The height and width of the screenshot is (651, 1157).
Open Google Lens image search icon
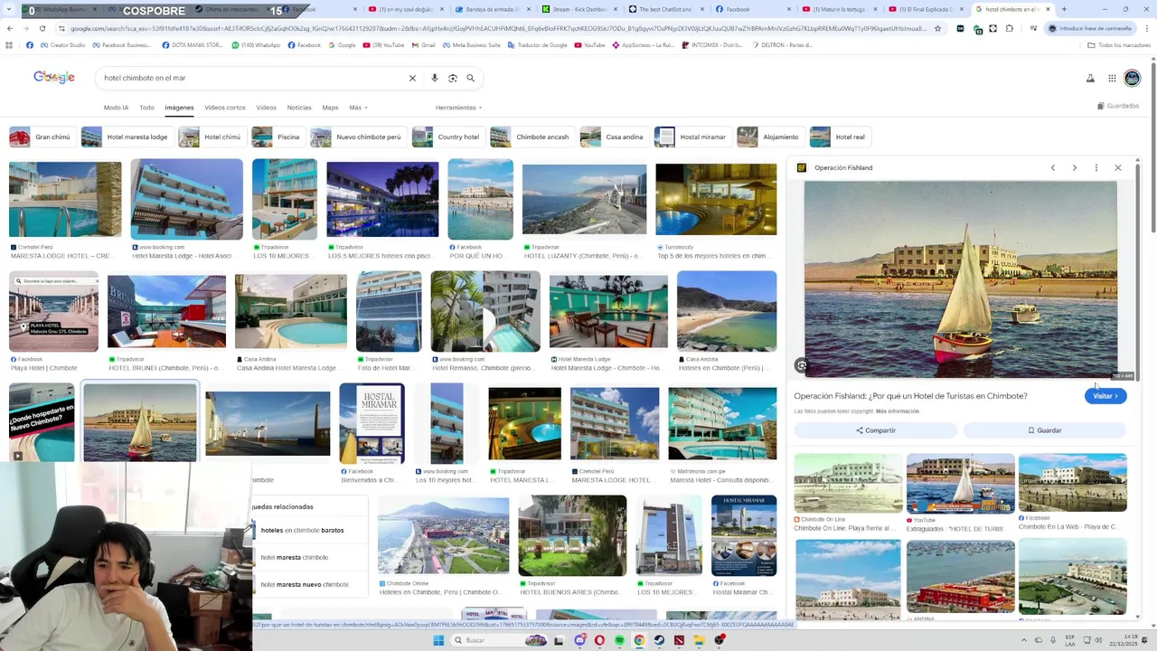click(453, 78)
